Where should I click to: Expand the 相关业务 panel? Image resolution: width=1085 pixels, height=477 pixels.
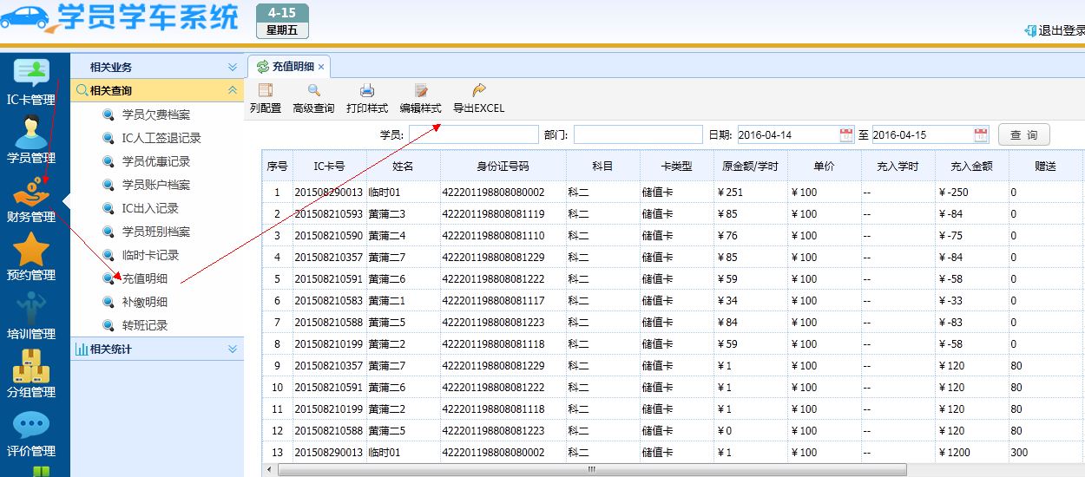232,67
